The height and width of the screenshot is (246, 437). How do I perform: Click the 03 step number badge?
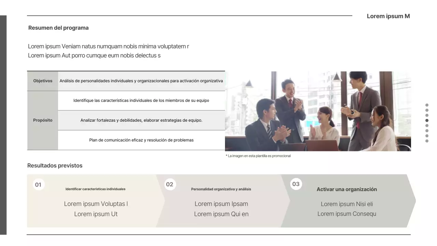[x=296, y=184]
